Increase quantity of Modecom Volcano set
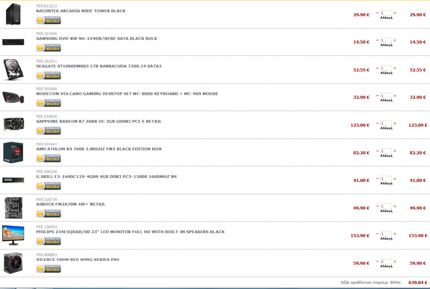The height and width of the screenshot is (289, 430). coord(395,96)
